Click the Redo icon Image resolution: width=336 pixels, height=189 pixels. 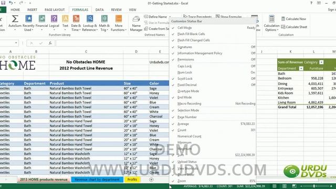21,3
